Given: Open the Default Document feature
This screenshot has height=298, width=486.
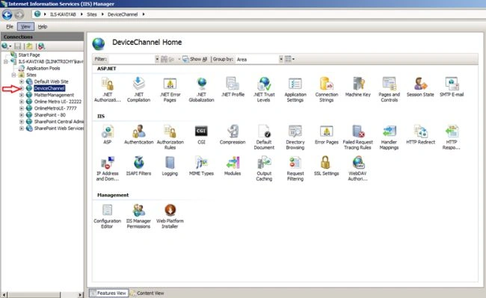Looking at the screenshot, I should pos(264,137).
